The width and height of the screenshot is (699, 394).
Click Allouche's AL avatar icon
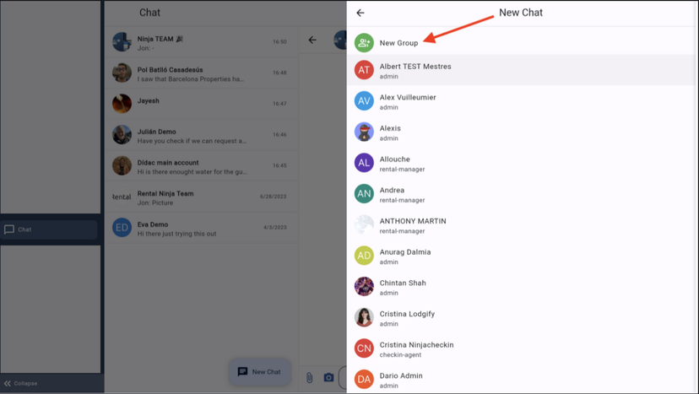point(364,163)
